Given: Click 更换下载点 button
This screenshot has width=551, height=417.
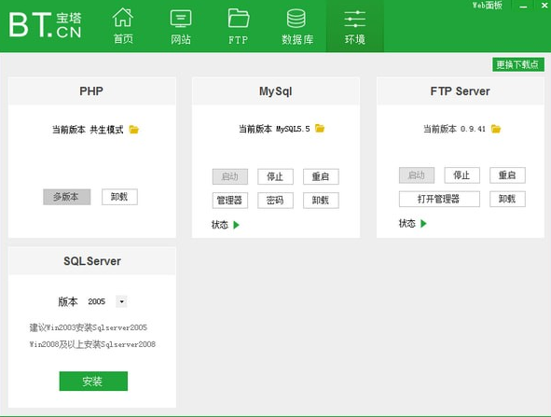Looking at the screenshot, I should coord(518,64).
